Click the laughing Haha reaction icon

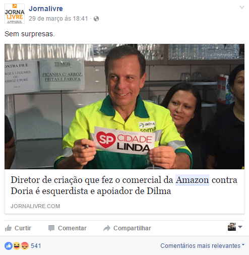point(17,246)
